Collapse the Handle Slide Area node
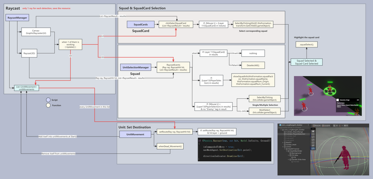The width and height of the screenshot is (373, 179). point(288,160)
